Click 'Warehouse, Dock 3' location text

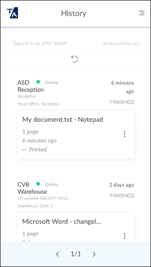pos(35,206)
